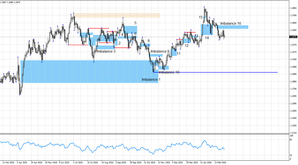The width and height of the screenshot is (298, 165).
Task: Click the Imbalance 9 label
Action: coord(160,51)
